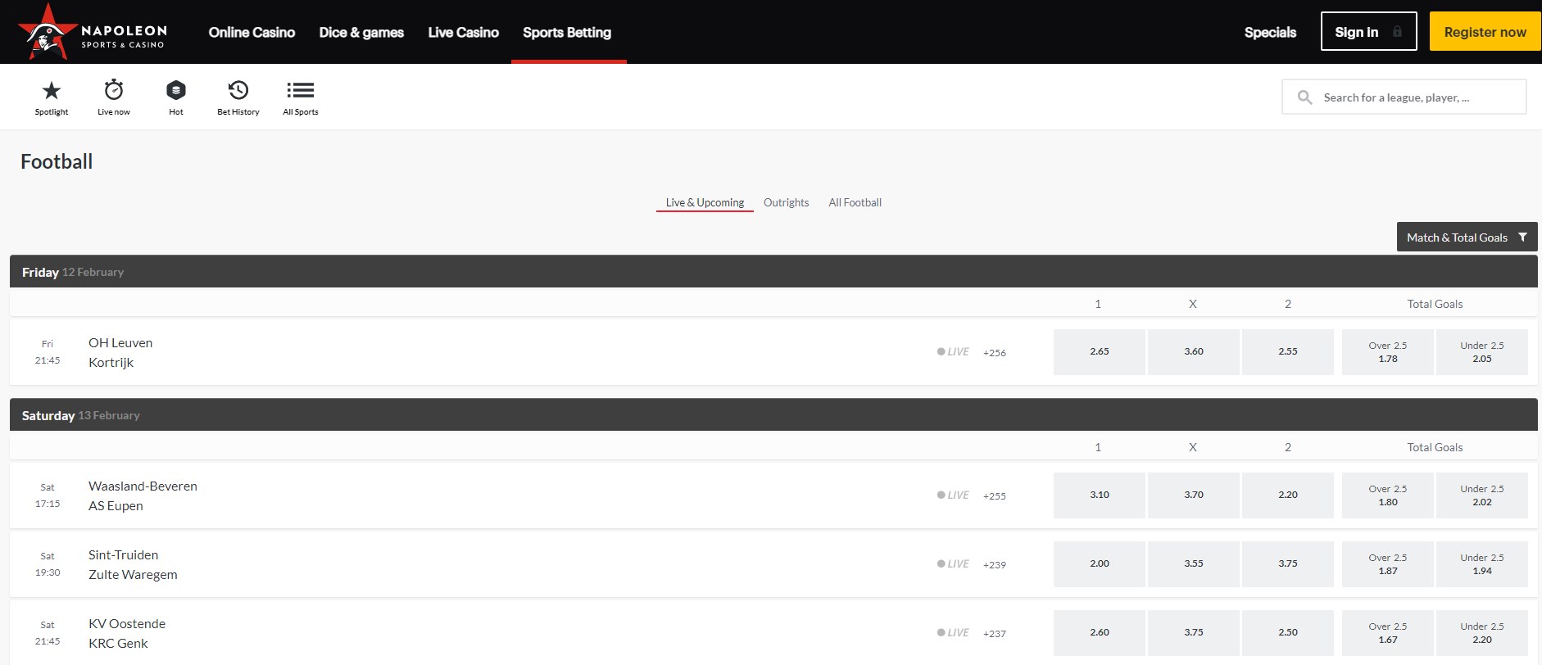The width and height of the screenshot is (1542, 665).
Task: Open the Kortrijk team name
Action: 111,362
